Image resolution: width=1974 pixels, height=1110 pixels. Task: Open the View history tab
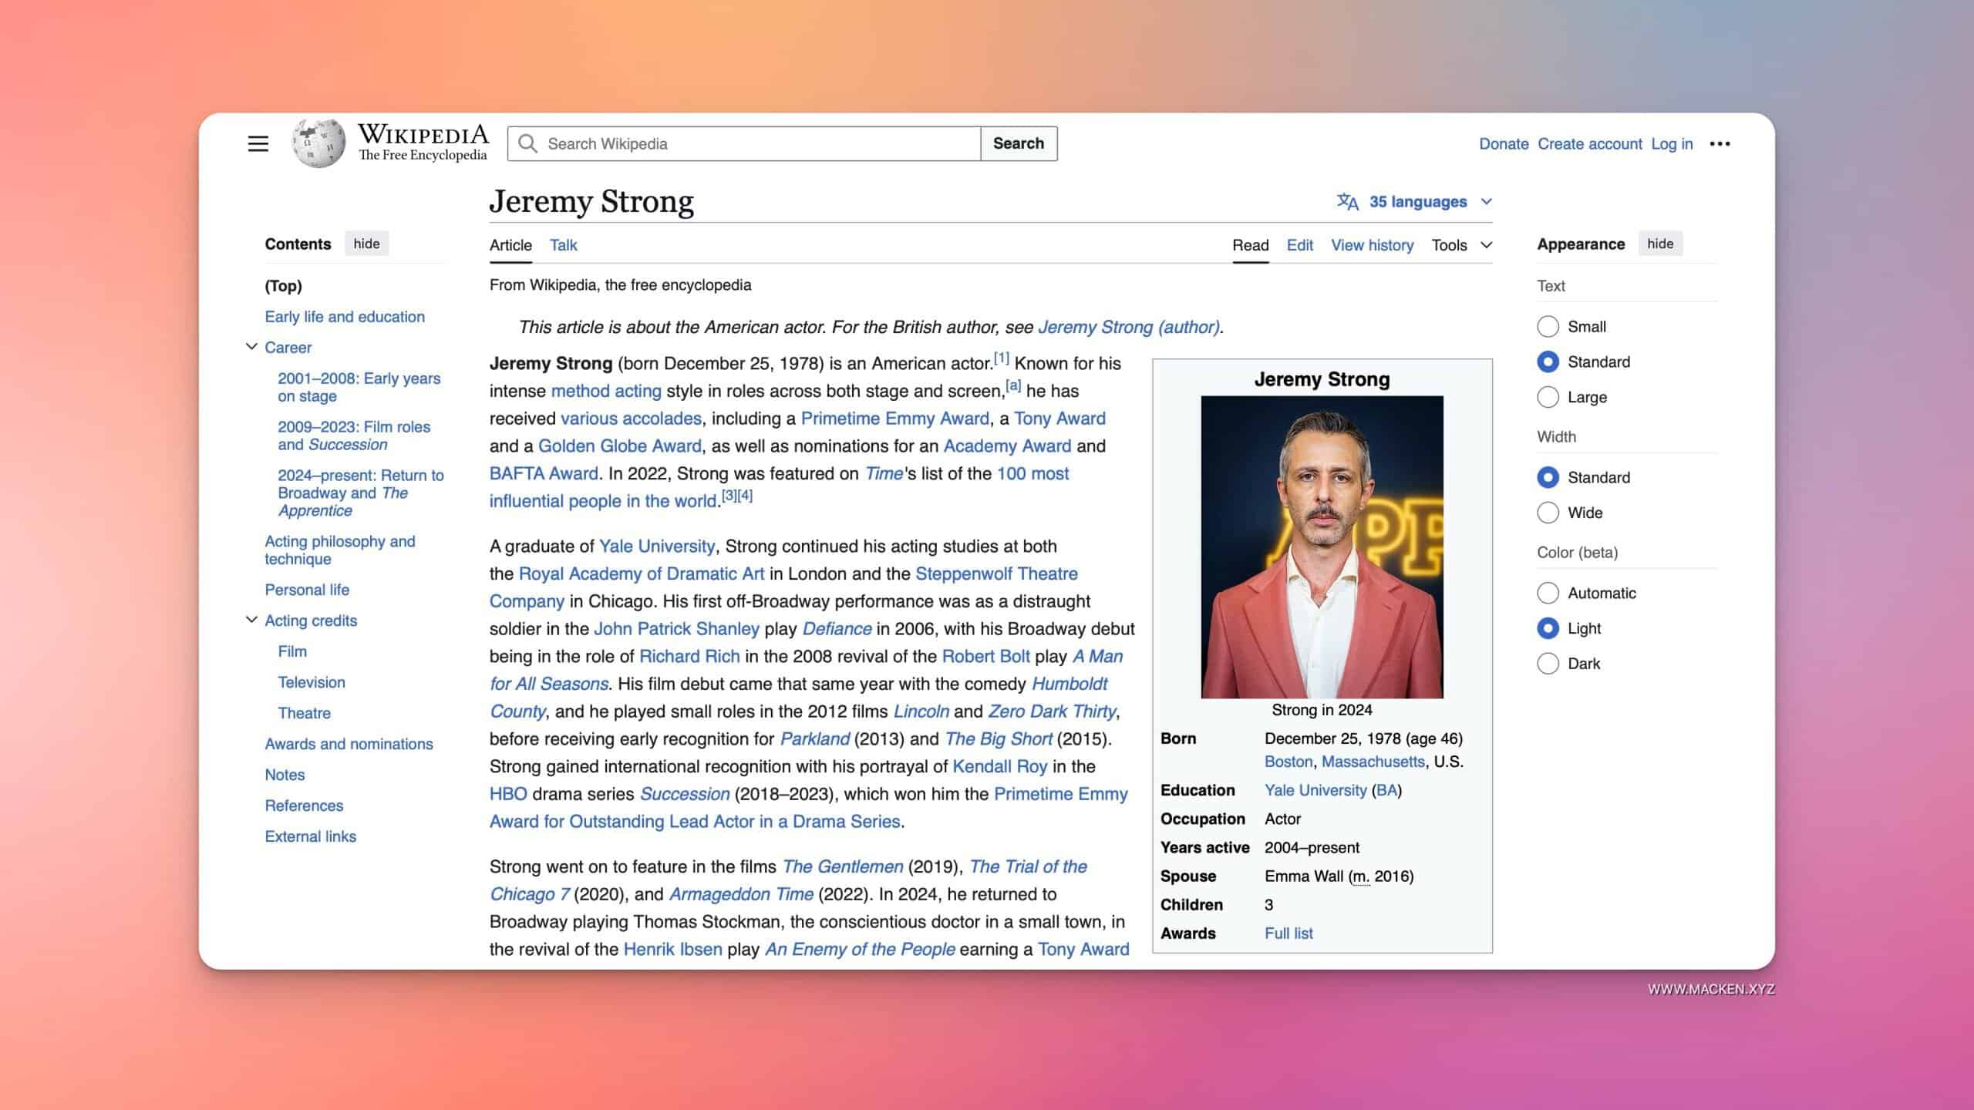[1372, 245]
